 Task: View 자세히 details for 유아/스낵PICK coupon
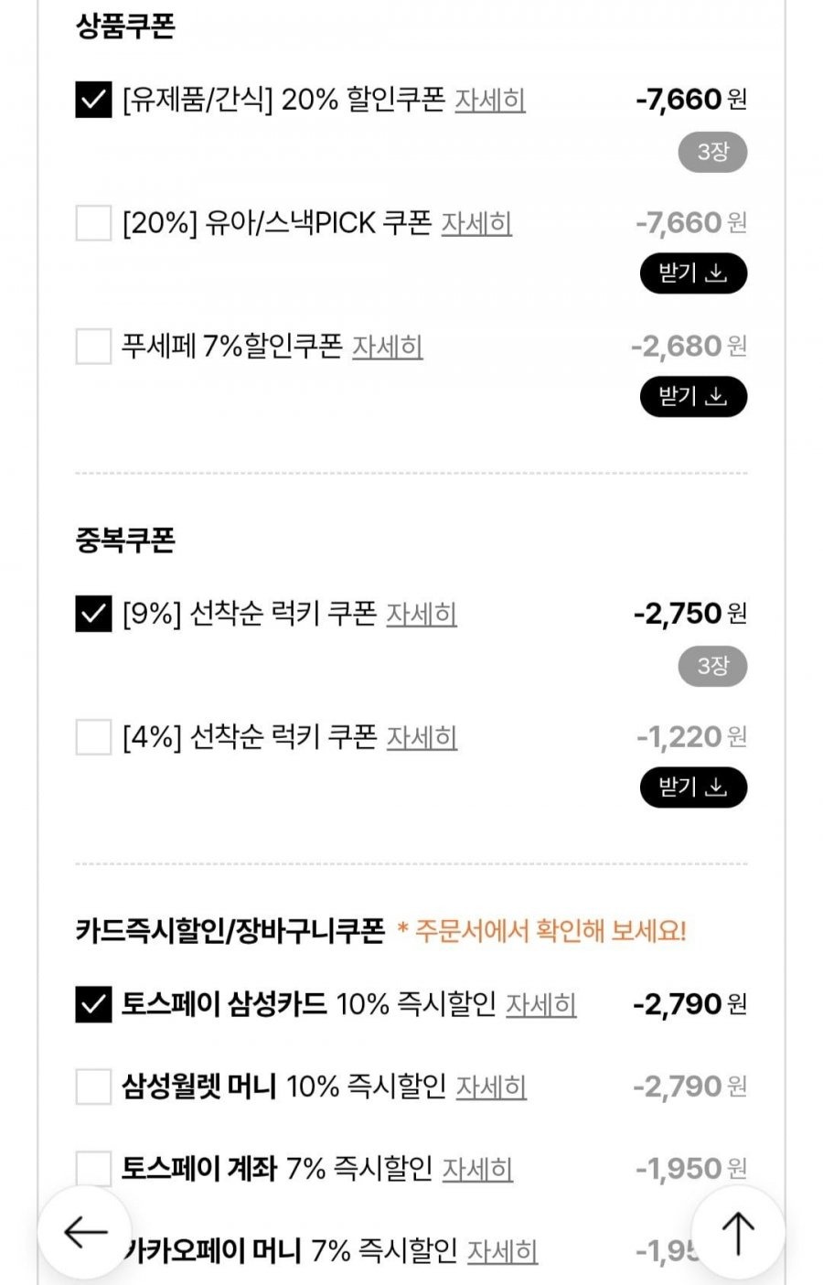[x=476, y=223]
